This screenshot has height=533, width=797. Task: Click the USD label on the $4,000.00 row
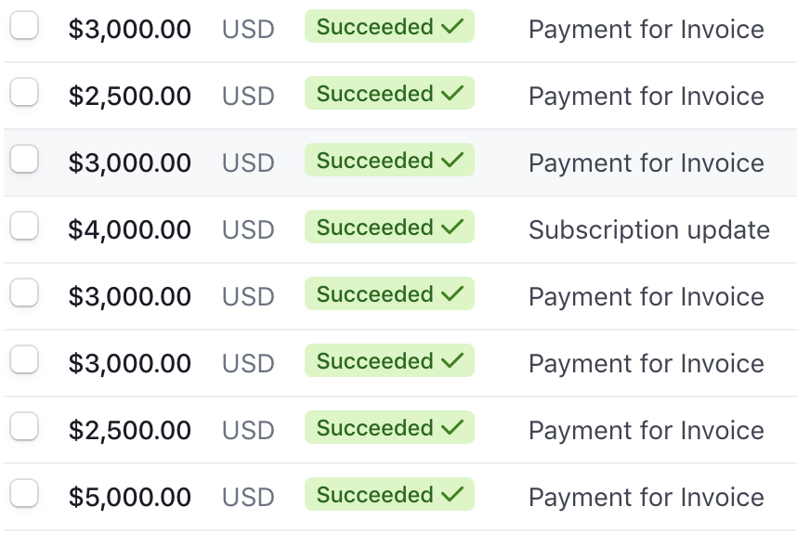click(248, 229)
